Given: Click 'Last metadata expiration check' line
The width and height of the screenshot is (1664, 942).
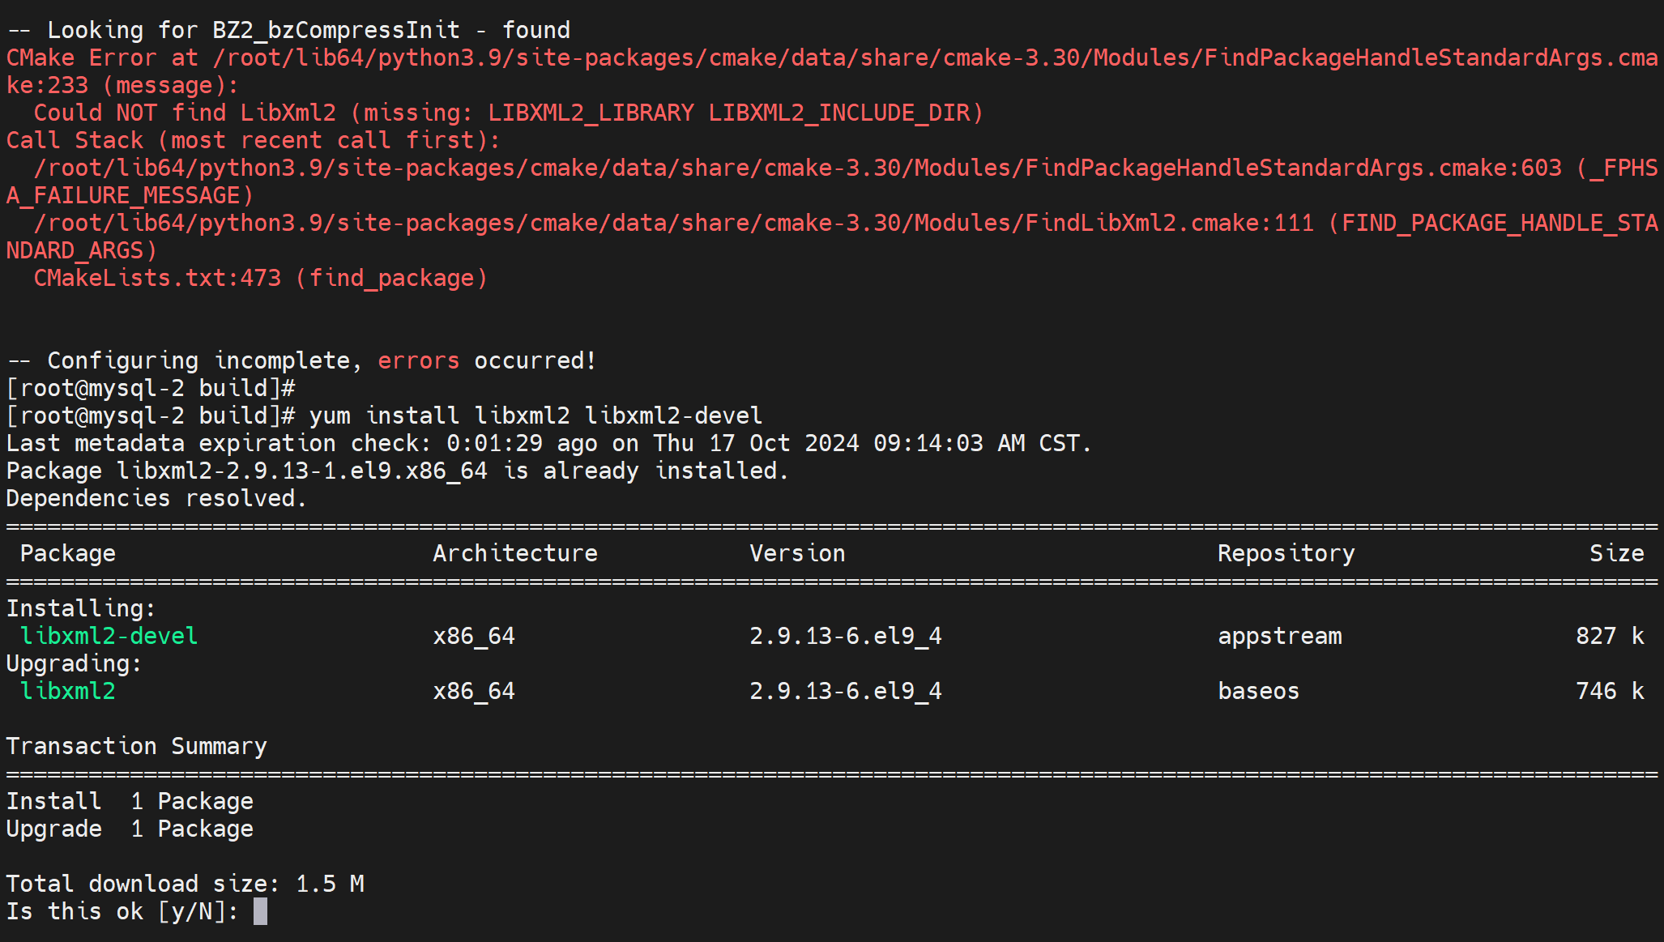Looking at the screenshot, I should click(x=549, y=443).
